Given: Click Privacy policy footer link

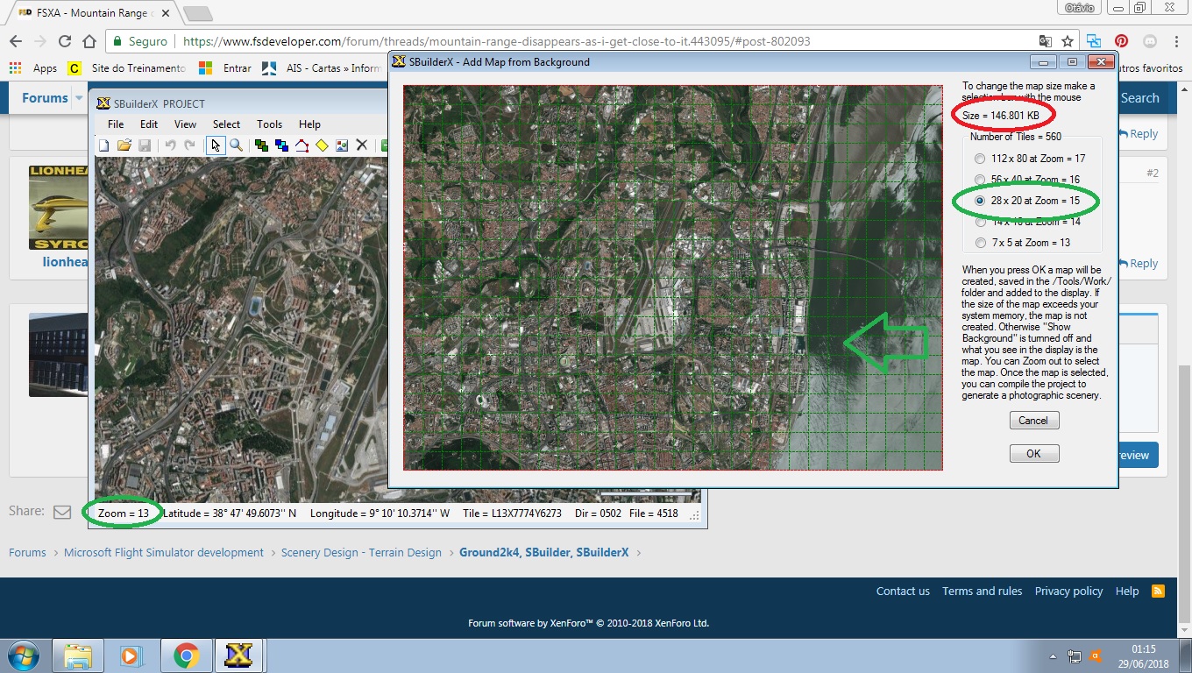Looking at the screenshot, I should tap(1068, 592).
